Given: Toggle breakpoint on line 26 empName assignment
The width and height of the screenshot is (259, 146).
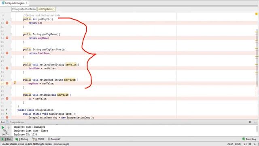Looking at the screenshot, I should [x=7, y=83].
